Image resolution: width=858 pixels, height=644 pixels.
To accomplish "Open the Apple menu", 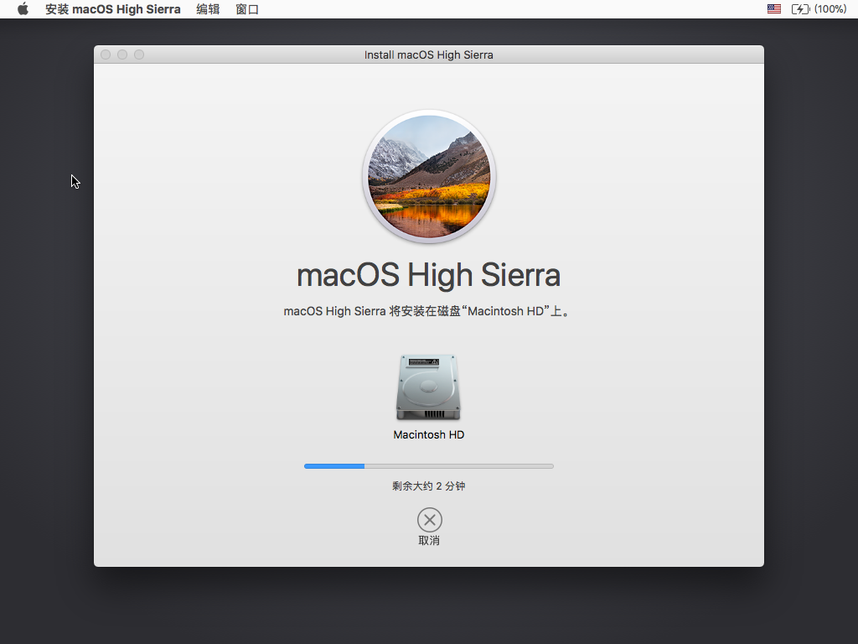I will pos(23,9).
